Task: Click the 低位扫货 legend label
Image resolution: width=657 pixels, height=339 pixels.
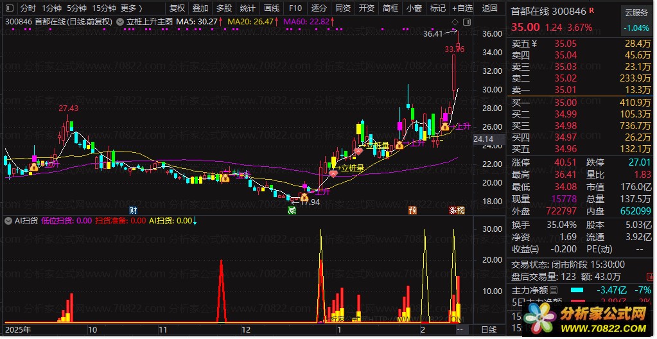Action: [67, 221]
